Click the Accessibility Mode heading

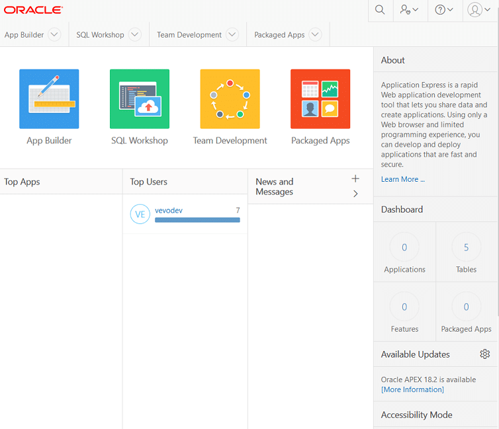coord(416,414)
